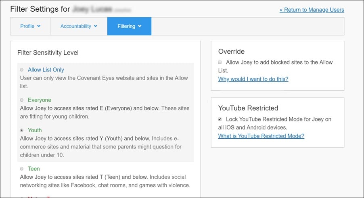Expand the Profile dropdown chevron

[x=39, y=26]
